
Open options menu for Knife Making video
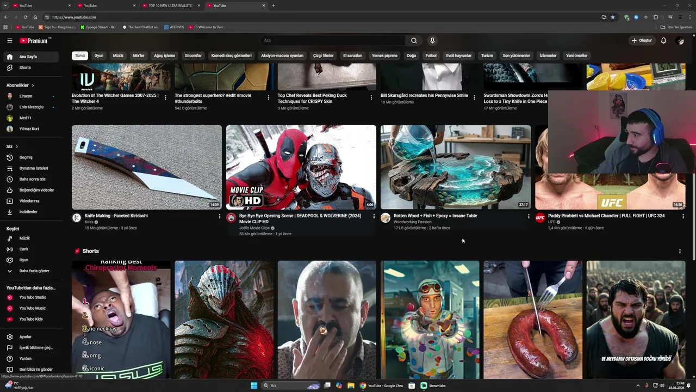coord(220,216)
